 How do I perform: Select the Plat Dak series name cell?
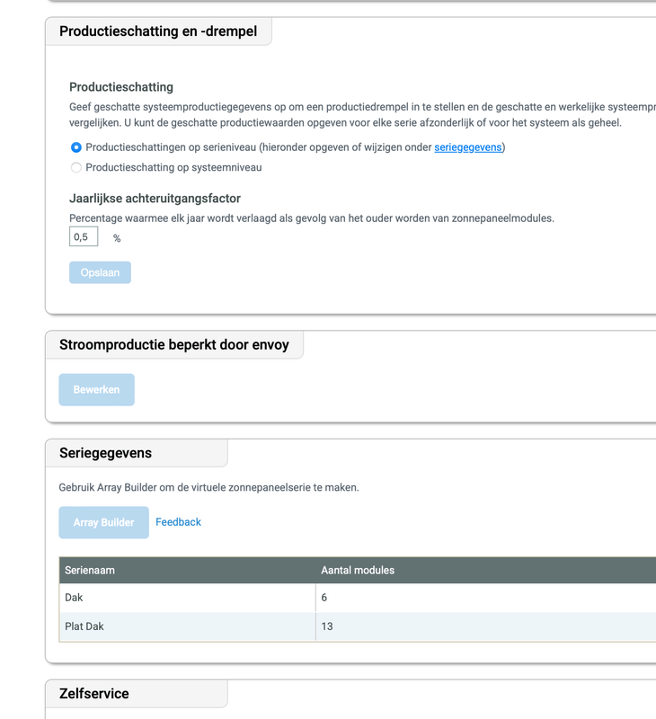84,626
